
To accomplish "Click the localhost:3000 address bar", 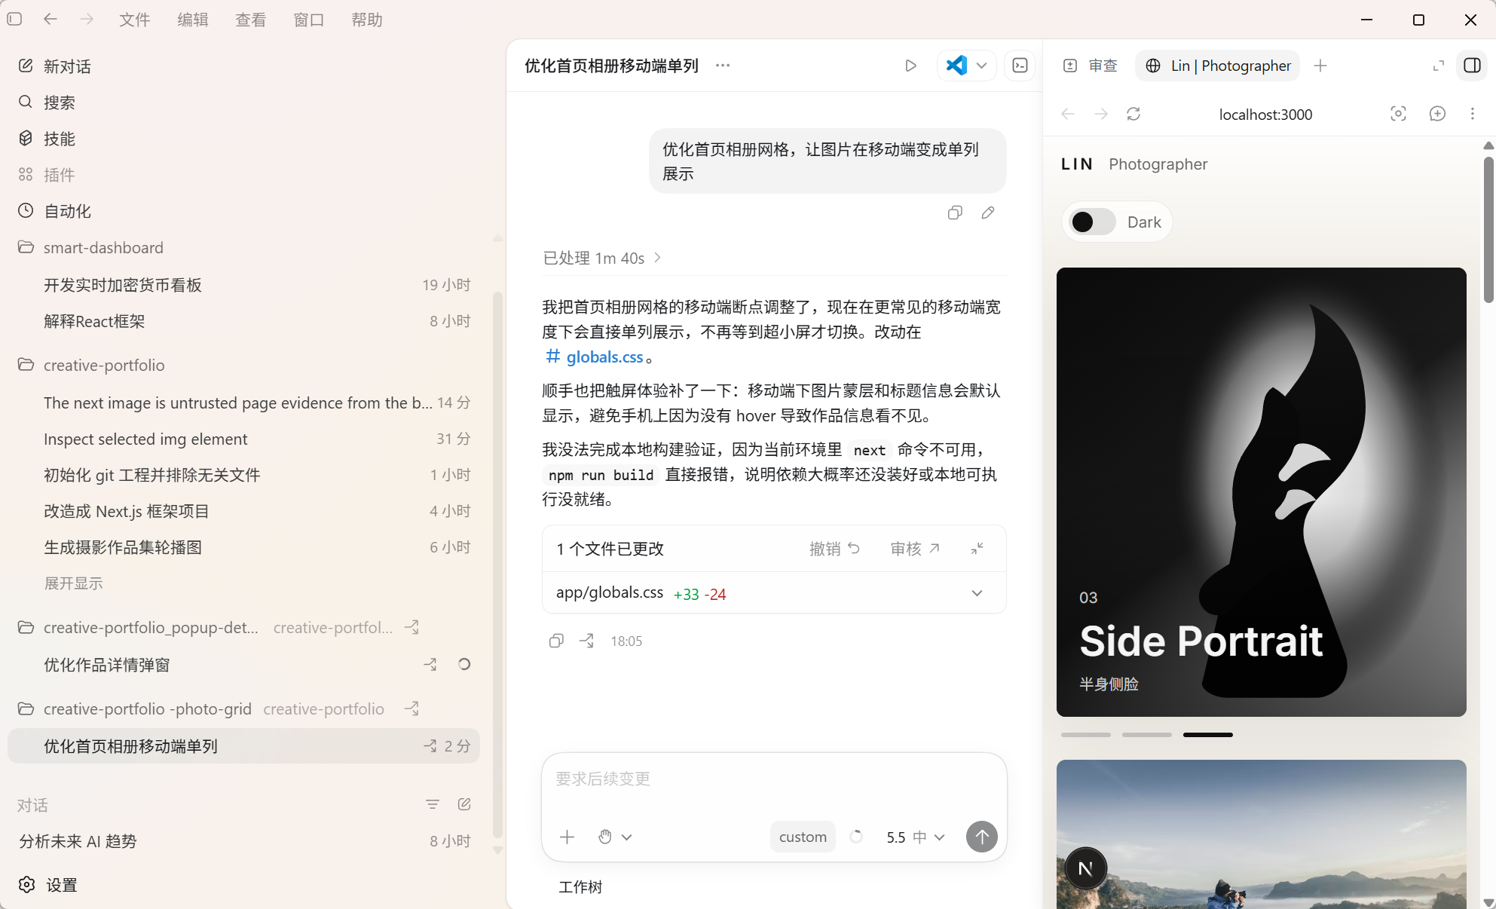I will [1265, 115].
